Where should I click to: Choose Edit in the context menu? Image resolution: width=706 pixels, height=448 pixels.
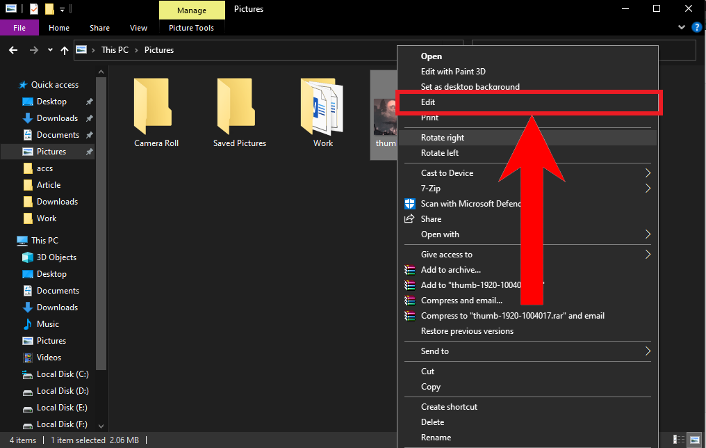click(527, 102)
